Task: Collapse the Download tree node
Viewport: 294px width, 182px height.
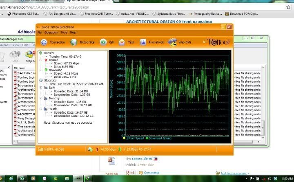Action: click(x=40, y=70)
